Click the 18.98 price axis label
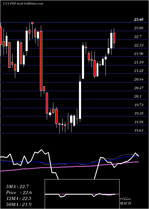149x209 pixels. point(139,122)
